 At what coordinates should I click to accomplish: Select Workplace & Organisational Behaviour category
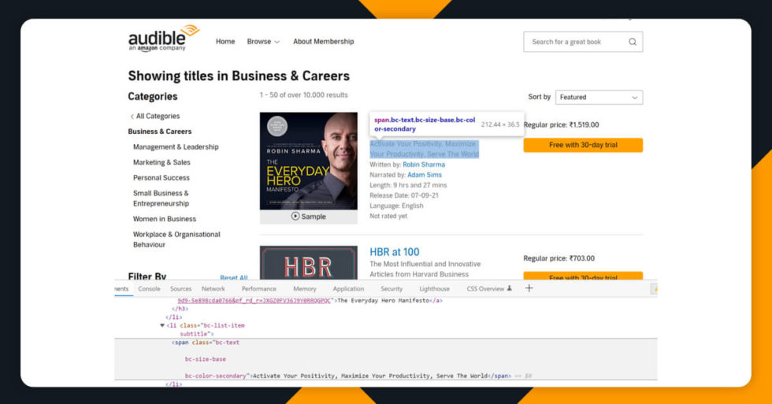176,239
